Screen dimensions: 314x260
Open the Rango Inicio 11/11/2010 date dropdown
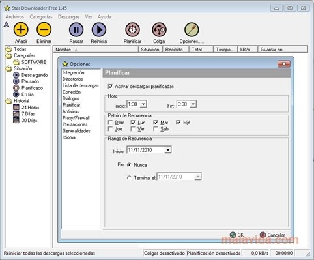click(x=167, y=150)
